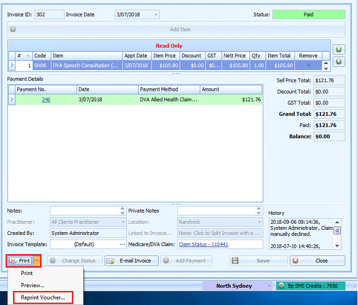The image size is (358, 305).
Task: Open Claim Status - 110441 link
Action: 203,244
